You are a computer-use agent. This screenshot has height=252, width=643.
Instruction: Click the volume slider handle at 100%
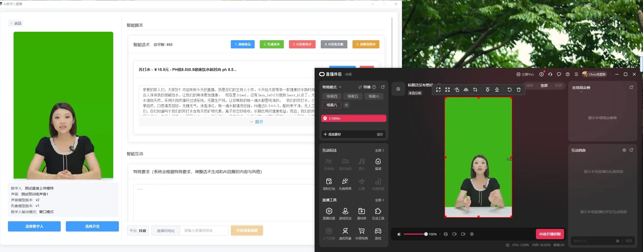click(x=426, y=234)
